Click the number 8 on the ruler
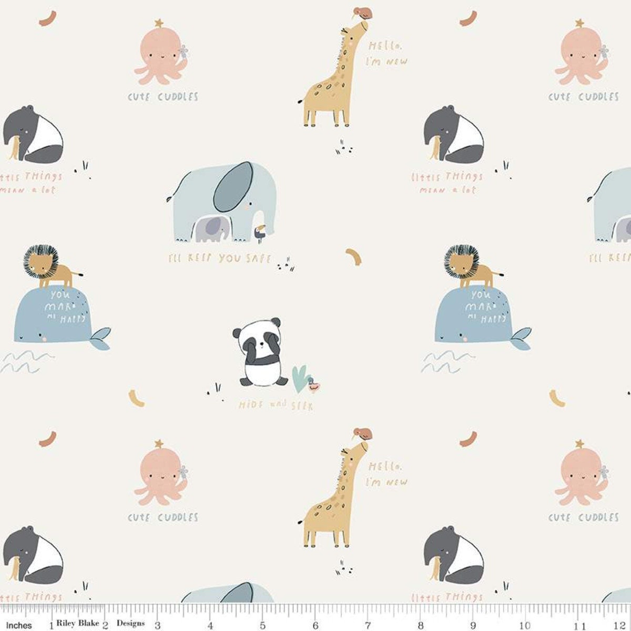Image resolution: width=631 pixels, height=631 pixels. coord(420,624)
